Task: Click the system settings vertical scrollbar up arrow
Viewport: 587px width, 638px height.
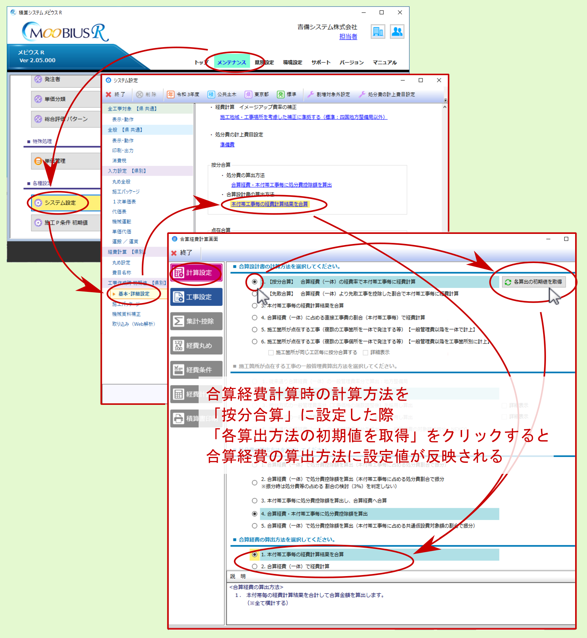Action: click(x=445, y=107)
